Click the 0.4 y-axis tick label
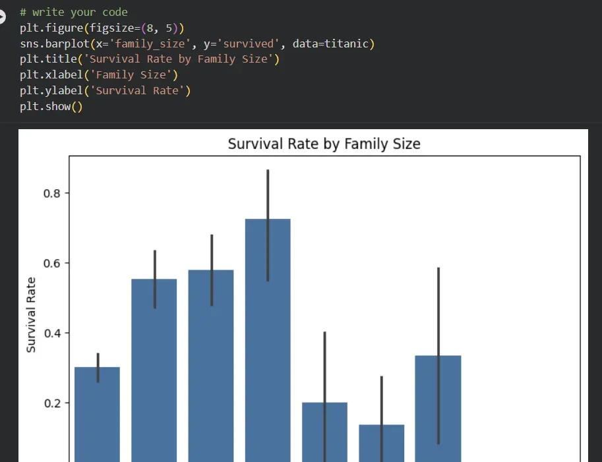Screen dimensions: 602x462 pos(52,333)
